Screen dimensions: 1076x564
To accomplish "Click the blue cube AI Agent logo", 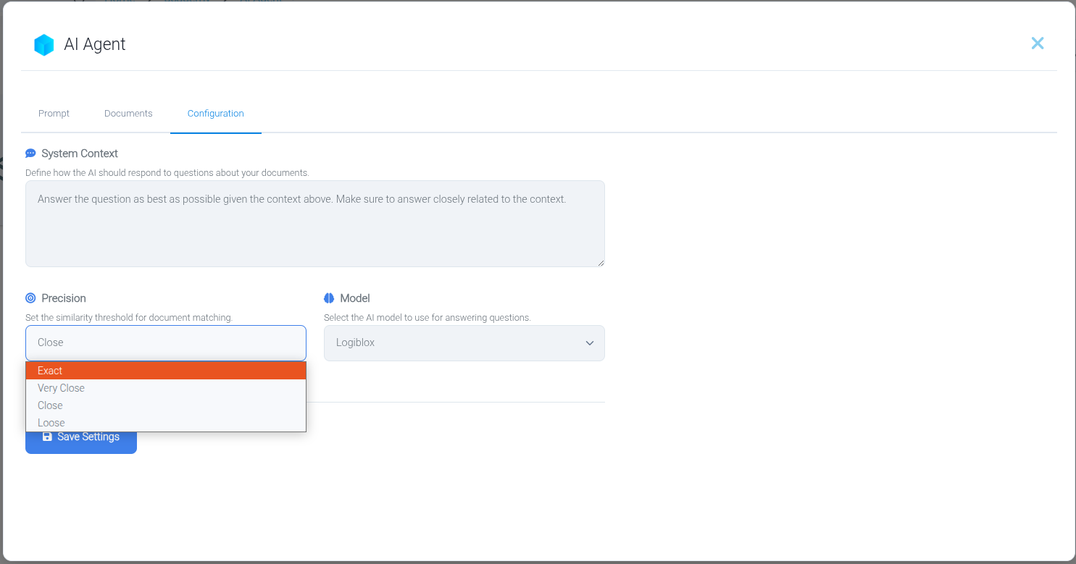I will point(44,45).
